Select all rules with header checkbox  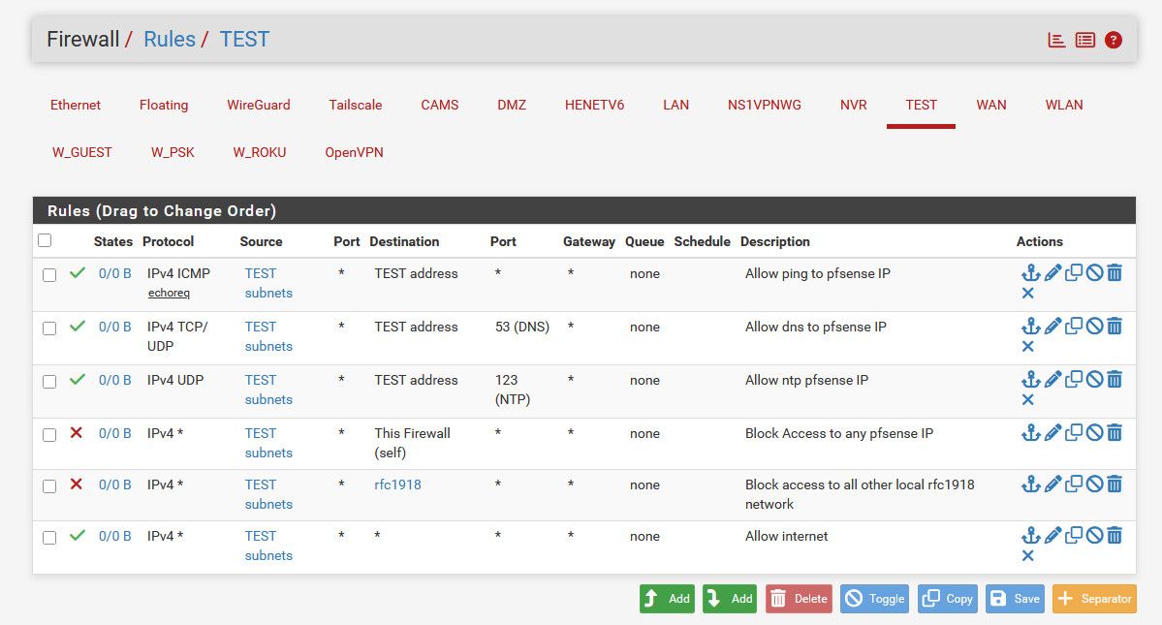click(45, 240)
